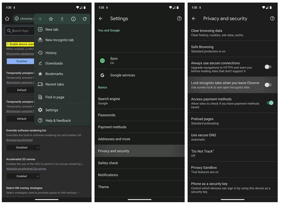Open Disabled dropdown for software rendering list
The image size is (281, 204).
click(23, 148)
